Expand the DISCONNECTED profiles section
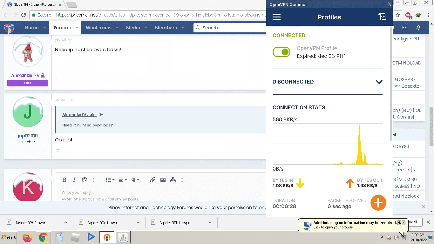Screen dimensions: 434x244 click(x=379, y=82)
